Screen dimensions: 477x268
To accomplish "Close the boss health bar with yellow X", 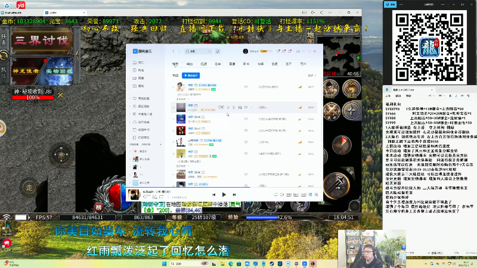I will coord(60,95).
